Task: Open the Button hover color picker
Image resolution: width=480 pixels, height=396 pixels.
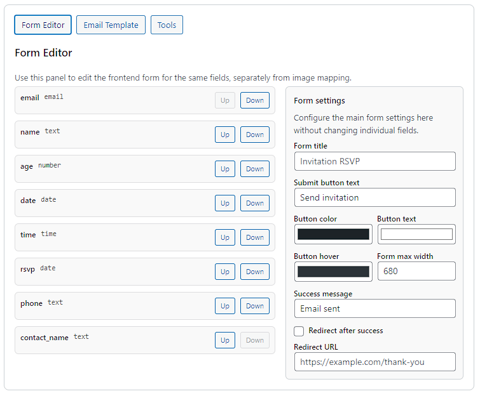Action: (x=333, y=272)
